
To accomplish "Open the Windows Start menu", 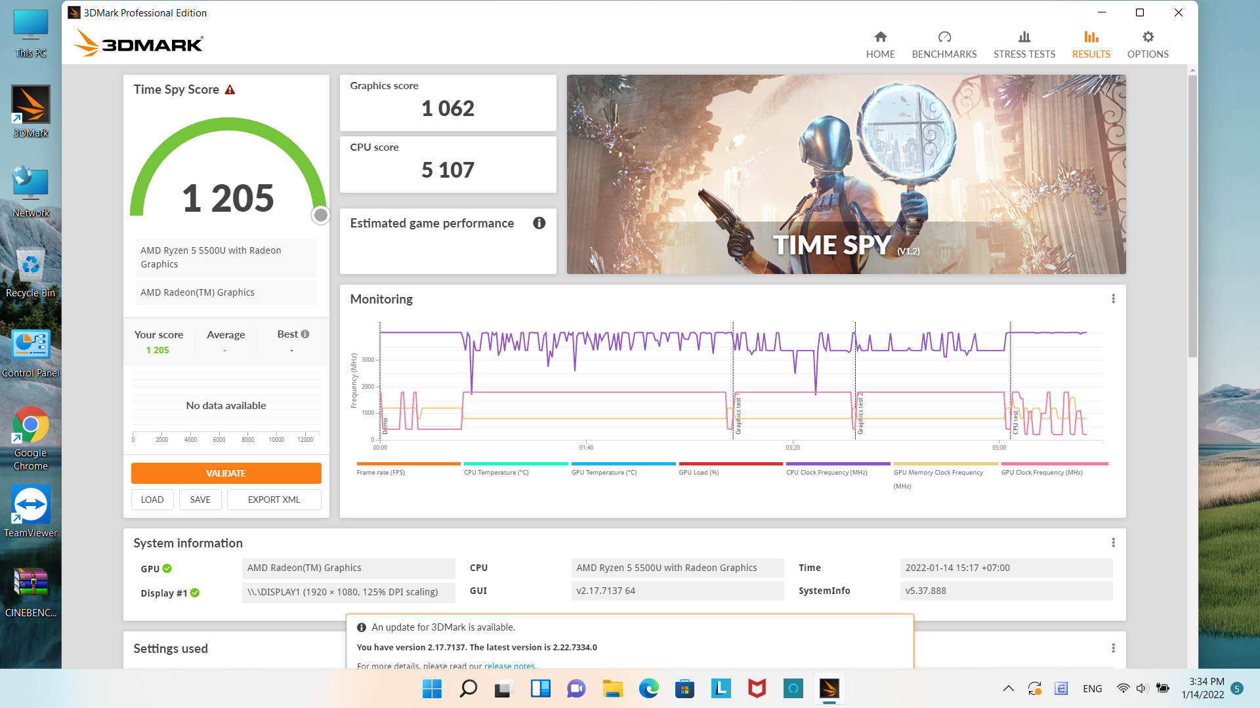I will [x=432, y=688].
